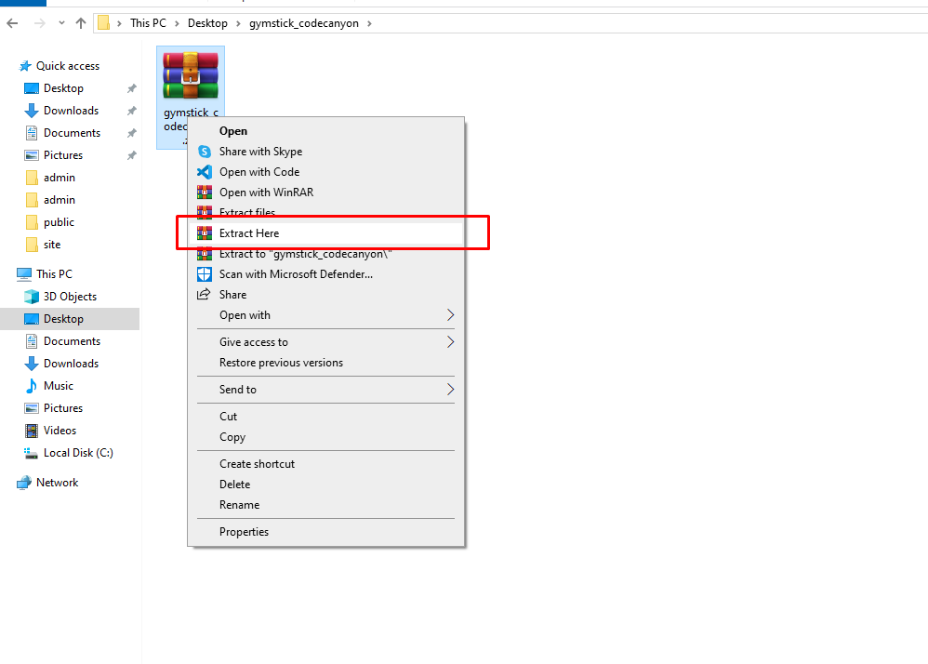Expand the Open with submenu arrow
The width and height of the screenshot is (928, 664).
click(450, 315)
